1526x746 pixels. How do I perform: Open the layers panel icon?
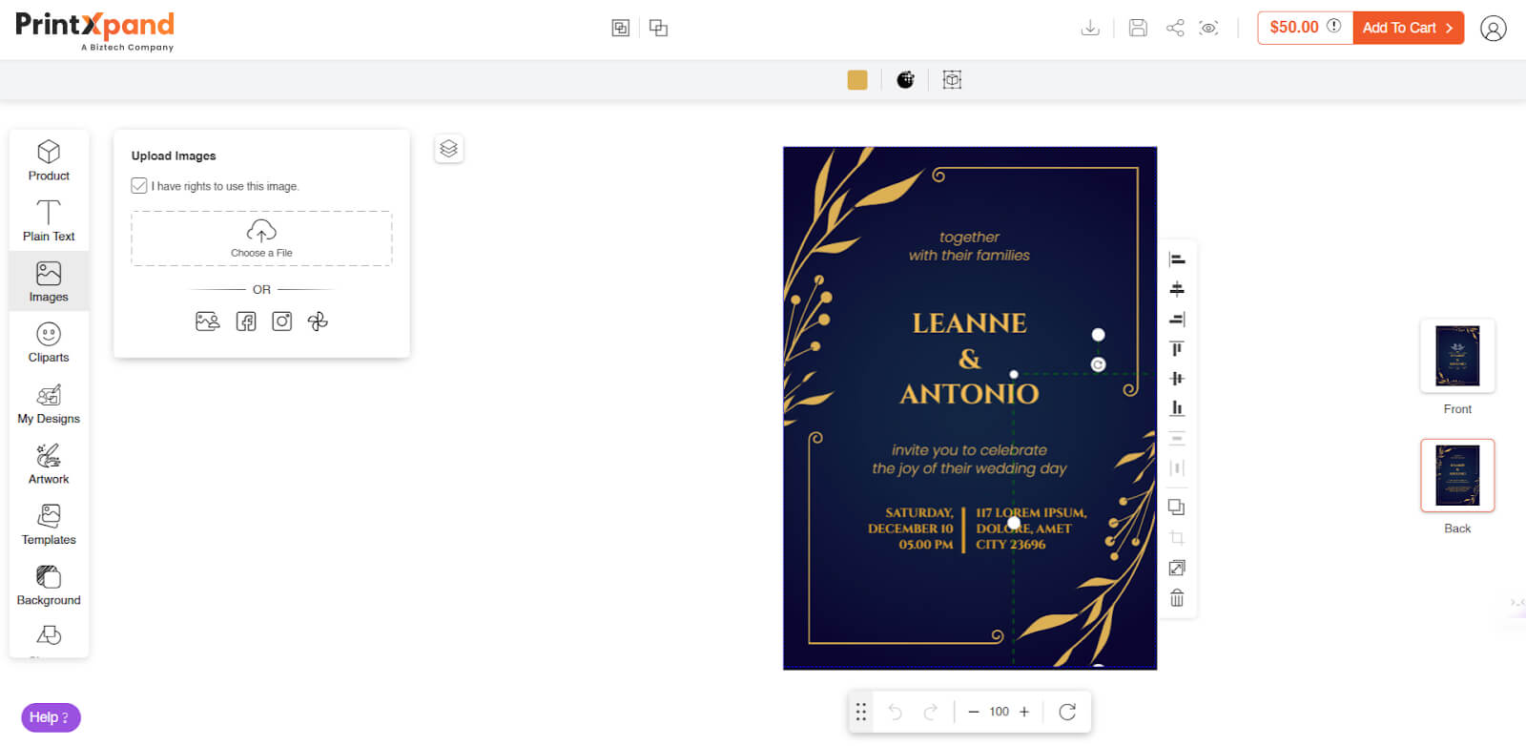(x=448, y=149)
